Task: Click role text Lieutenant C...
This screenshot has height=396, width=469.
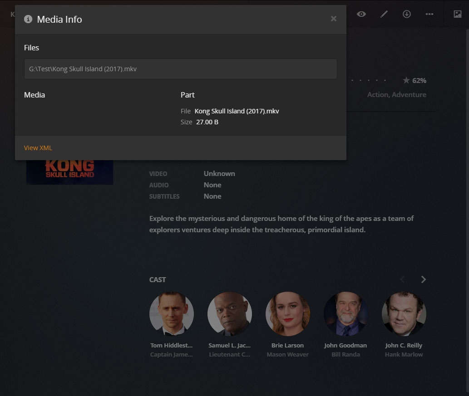Action: point(229,354)
